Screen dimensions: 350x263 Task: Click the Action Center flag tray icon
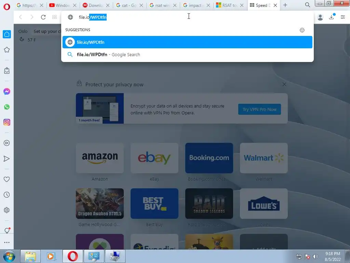tap(307, 256)
